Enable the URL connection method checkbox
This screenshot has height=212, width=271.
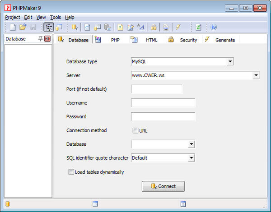tap(135, 131)
